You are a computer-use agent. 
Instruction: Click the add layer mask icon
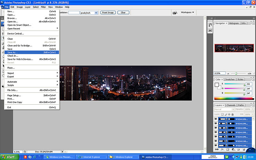pos(228,149)
